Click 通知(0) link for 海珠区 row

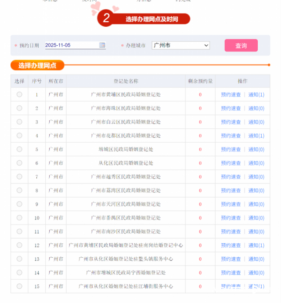coord(256,108)
